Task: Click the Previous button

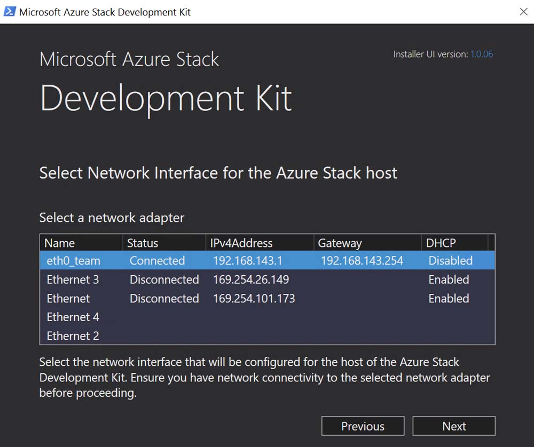Action: [363, 426]
